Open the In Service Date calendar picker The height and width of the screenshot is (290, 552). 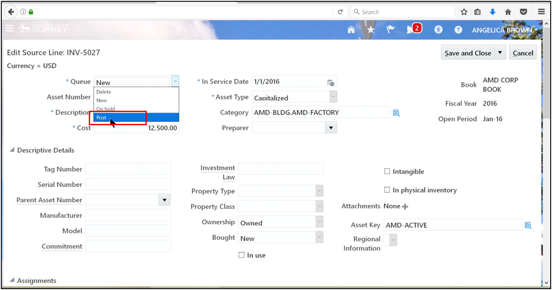point(330,82)
